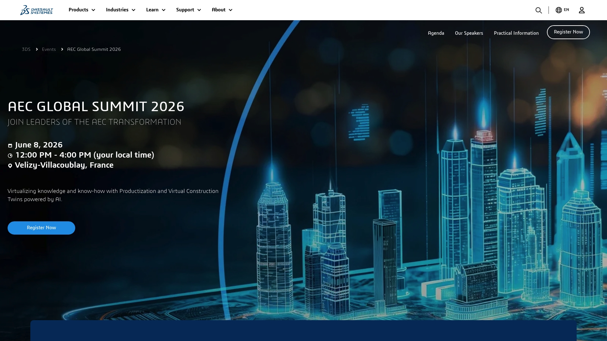Open the Learn menu label
Screen dimensions: 607x341
(x=152, y=10)
